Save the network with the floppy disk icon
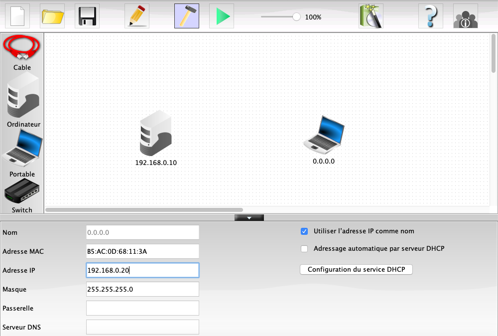Image resolution: width=498 pixels, height=336 pixels. tap(87, 16)
